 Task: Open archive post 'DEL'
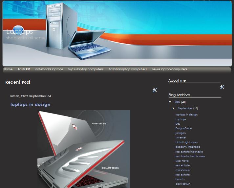[x=178, y=124]
